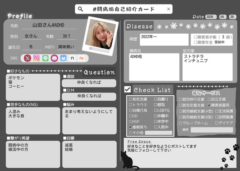The width and height of the screenshot is (240, 171).
Task: Click the handle field under the polaroid photo
Action: tap(99, 49)
